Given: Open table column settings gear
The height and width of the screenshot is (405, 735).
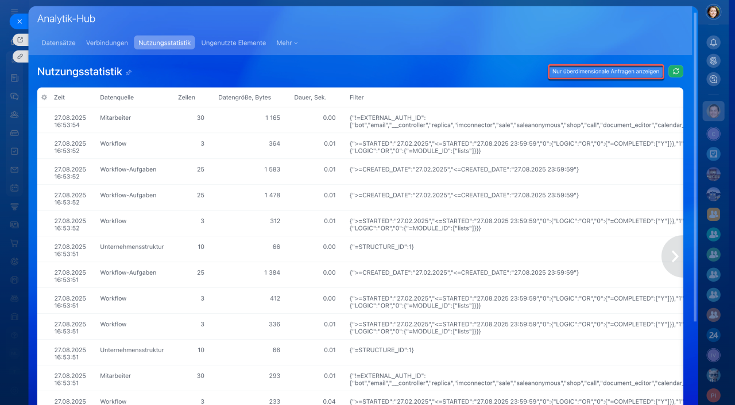Looking at the screenshot, I should click(44, 98).
